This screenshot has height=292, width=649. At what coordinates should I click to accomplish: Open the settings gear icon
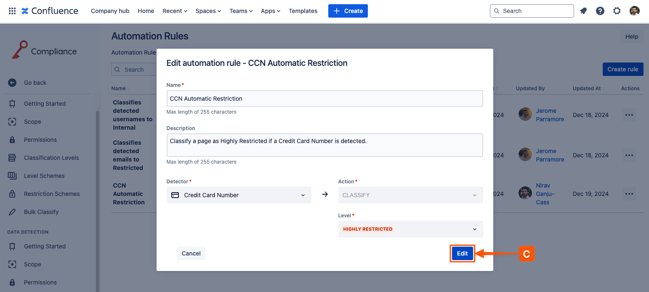click(617, 11)
